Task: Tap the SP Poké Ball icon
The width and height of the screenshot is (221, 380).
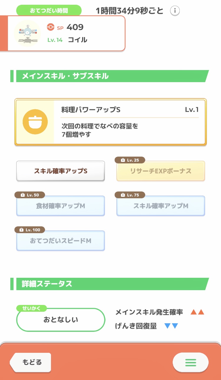Action: 51,27
